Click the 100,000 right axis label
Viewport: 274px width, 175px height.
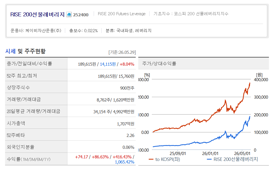pos(261,132)
